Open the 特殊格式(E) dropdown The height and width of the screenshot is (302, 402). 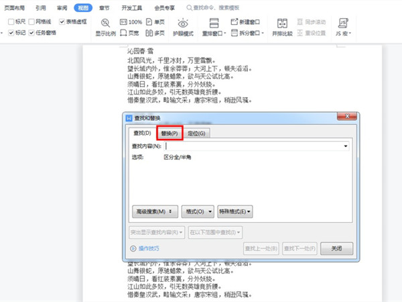click(234, 211)
